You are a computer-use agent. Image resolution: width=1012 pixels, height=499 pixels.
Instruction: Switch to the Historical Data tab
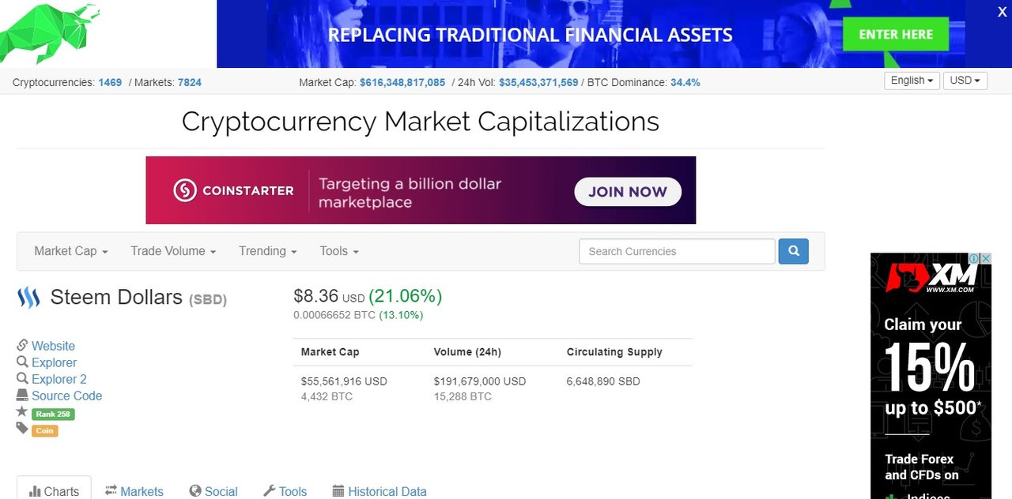(379, 491)
